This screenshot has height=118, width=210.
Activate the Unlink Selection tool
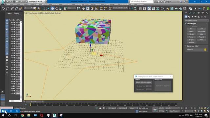click(16, 9)
